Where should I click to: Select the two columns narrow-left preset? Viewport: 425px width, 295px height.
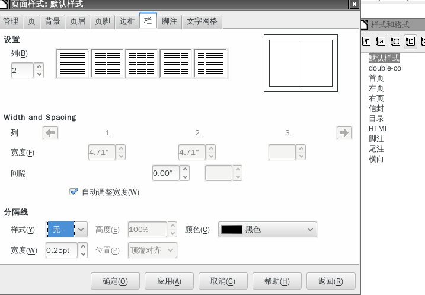210,64
